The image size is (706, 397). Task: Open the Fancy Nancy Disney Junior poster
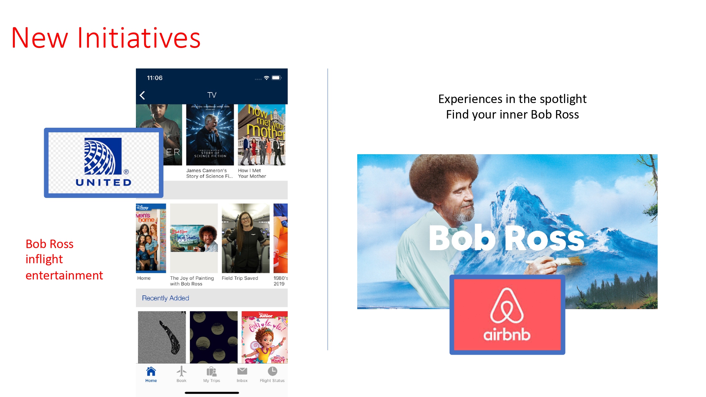click(265, 337)
